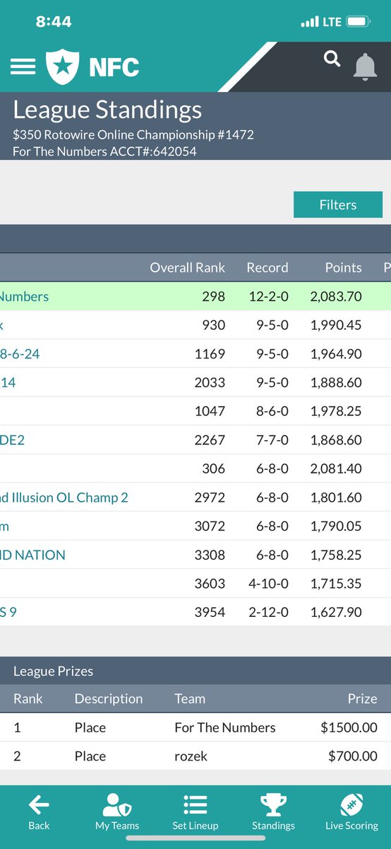Select overall rank 1047 cell
This screenshot has height=849, width=391.
210,411
